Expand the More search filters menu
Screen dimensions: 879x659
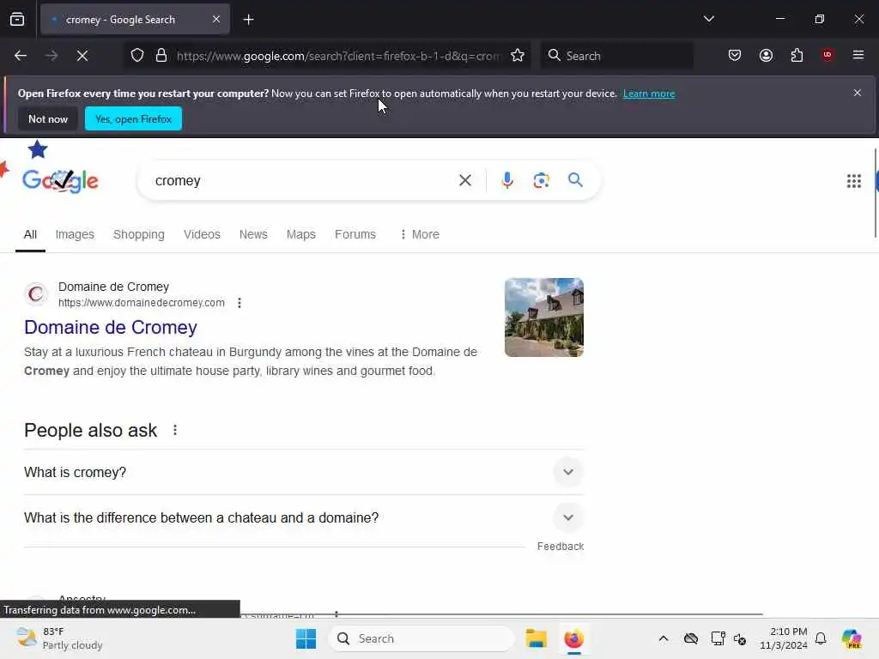[419, 234]
